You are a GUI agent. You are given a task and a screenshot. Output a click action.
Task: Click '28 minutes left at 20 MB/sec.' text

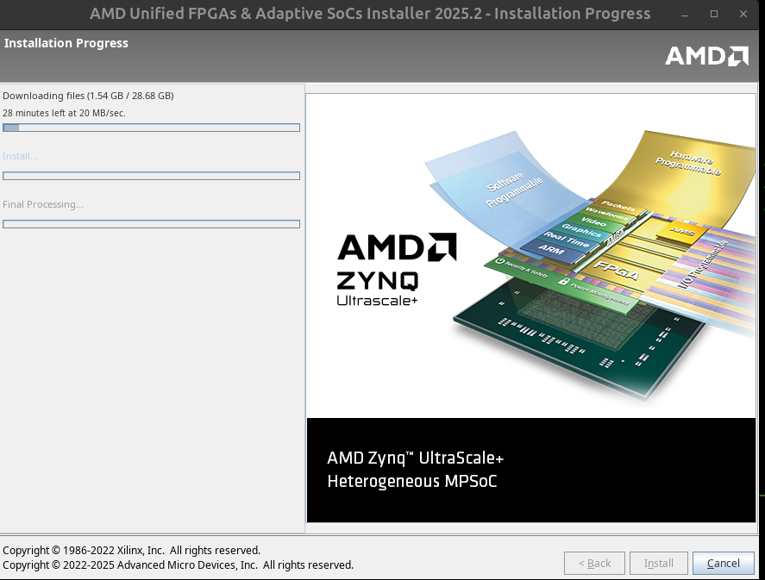click(64, 113)
